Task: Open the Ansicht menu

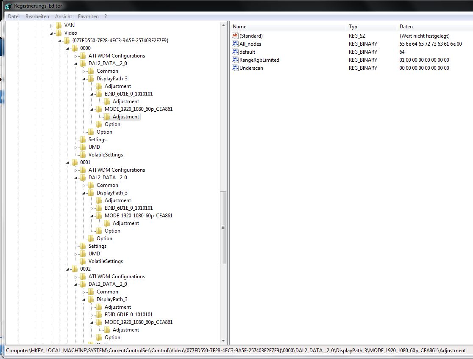Action: click(63, 16)
